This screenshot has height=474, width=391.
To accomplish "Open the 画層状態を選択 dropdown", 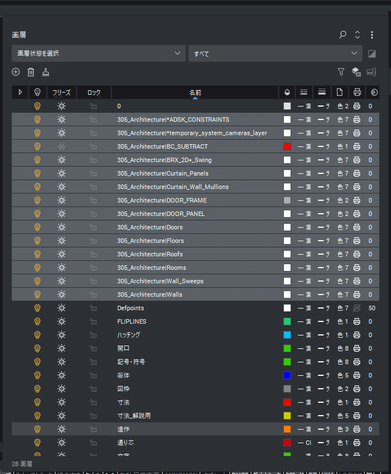I will point(99,53).
